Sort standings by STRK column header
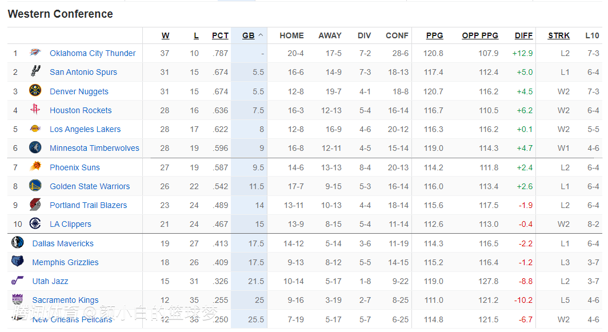The image size is (608, 332). [x=558, y=35]
